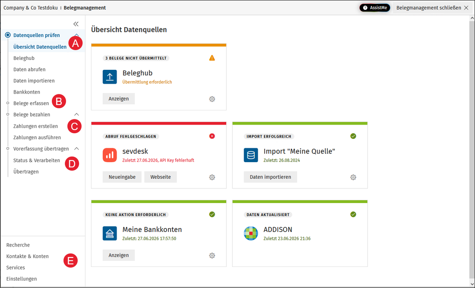
Task: Select Daten abrufen in the sidebar
Action: 29,69
